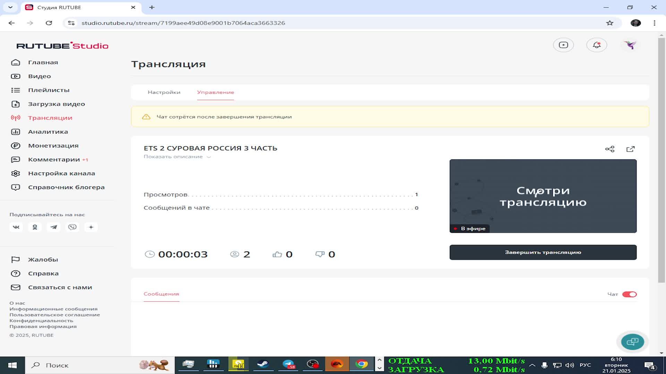
Task: Open Трансляции in the sidebar
Action: 50,118
